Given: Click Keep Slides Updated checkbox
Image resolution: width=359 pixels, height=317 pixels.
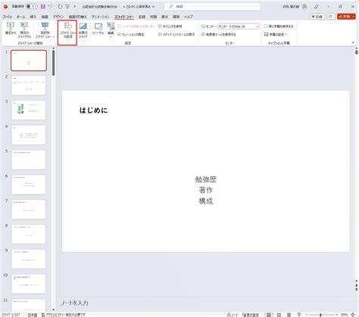Looking at the screenshot, I should [x=119, y=26].
